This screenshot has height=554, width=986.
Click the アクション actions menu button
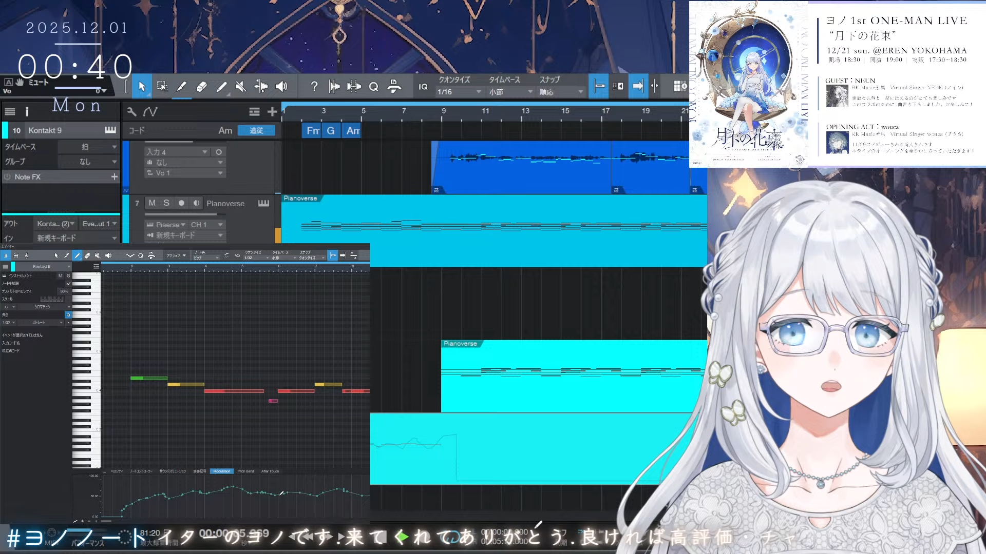(x=176, y=255)
